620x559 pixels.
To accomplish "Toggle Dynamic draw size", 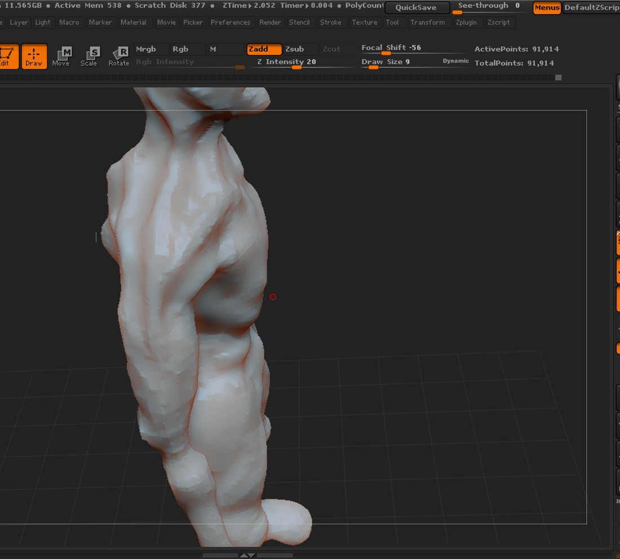I will tap(455, 61).
